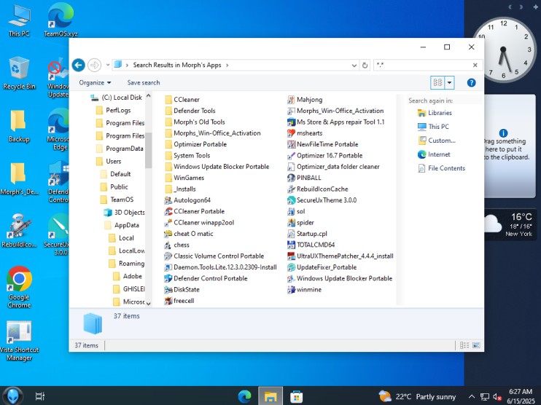Click the search input field

pos(423,65)
